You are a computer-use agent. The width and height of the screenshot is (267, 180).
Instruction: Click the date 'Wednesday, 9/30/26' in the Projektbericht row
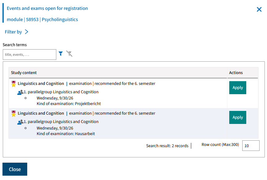(55, 98)
